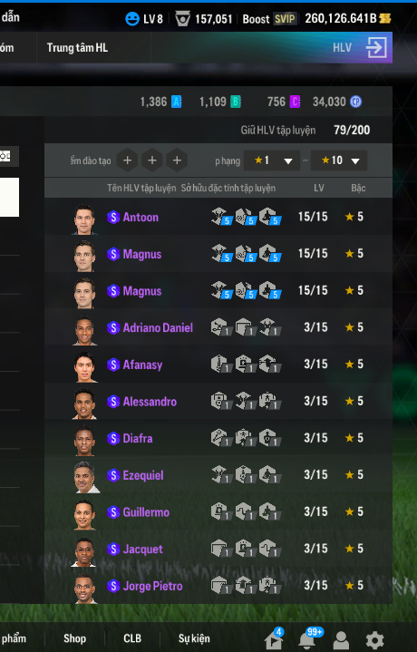Open the Sự kiện menu
Viewport: 417px width, 652px height.
194,638
